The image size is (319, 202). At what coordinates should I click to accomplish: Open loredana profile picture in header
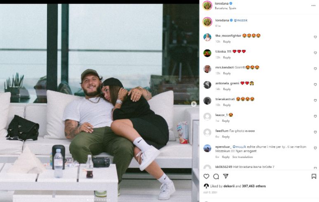click(x=207, y=5)
